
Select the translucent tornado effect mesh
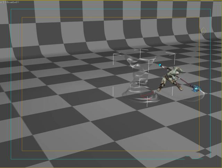(x=140, y=80)
